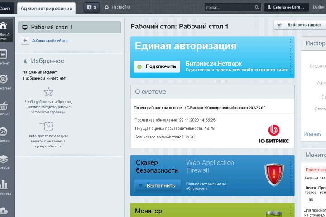
Task: Click the Последнее обновление date line
Action: [x=175, y=120]
